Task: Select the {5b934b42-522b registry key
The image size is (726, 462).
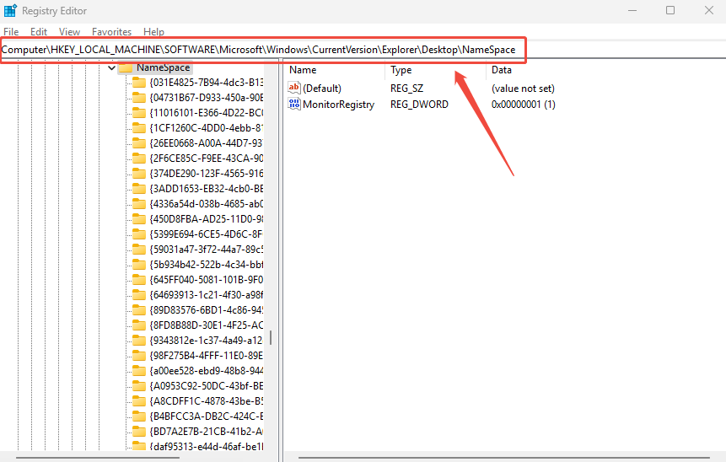Action: [206, 265]
